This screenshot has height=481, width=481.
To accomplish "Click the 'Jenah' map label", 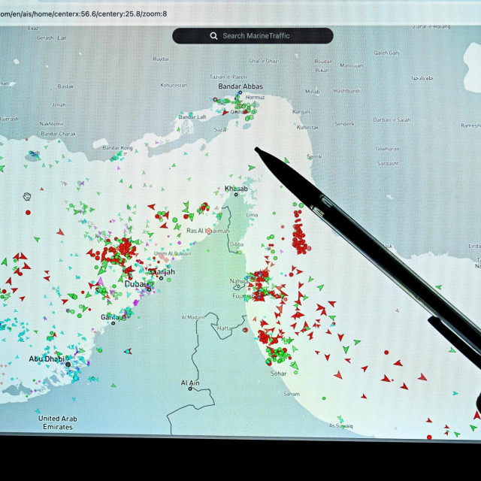I will coord(59,105).
